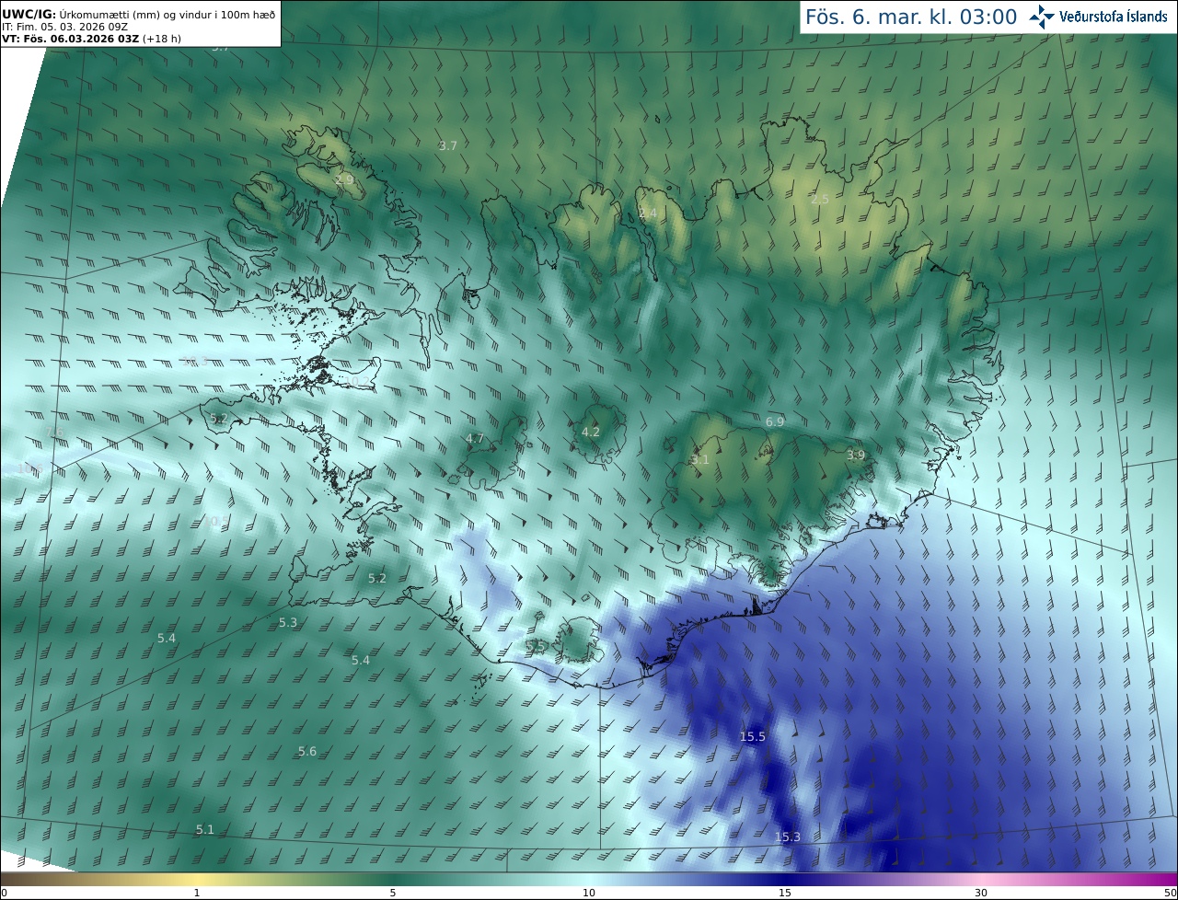
Task: Click the 15.3 value on the map
Action: point(788,837)
